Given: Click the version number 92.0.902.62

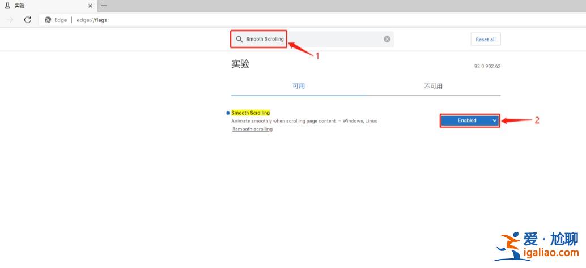Looking at the screenshot, I should pyautogui.click(x=487, y=66).
